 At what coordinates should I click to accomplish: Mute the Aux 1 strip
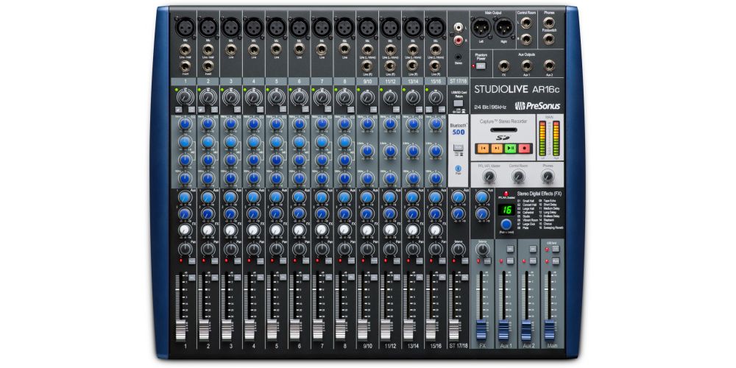click(x=510, y=261)
